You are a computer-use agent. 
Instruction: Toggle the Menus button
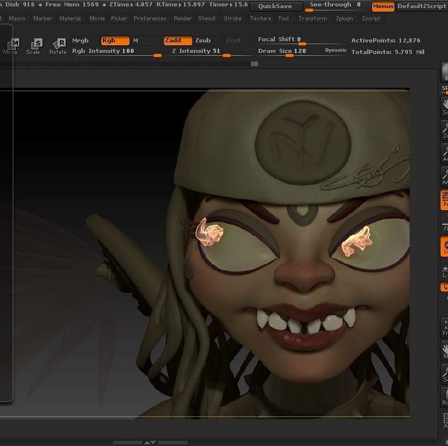click(x=383, y=6)
